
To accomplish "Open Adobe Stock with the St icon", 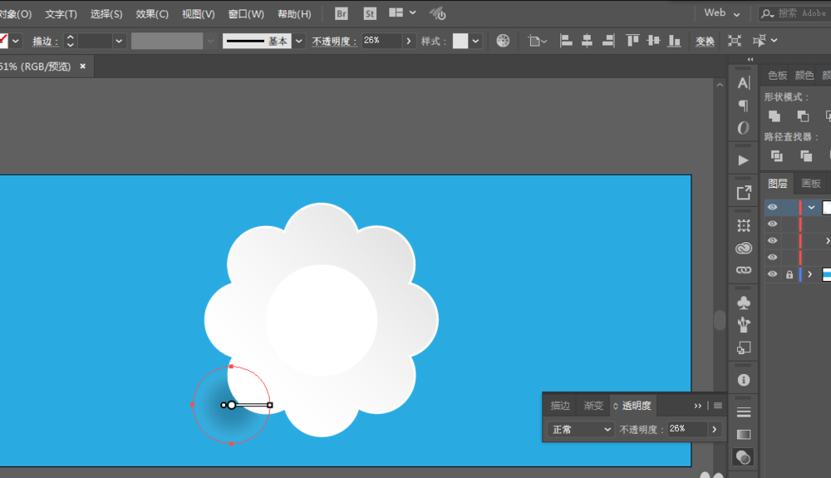I will pyautogui.click(x=370, y=14).
